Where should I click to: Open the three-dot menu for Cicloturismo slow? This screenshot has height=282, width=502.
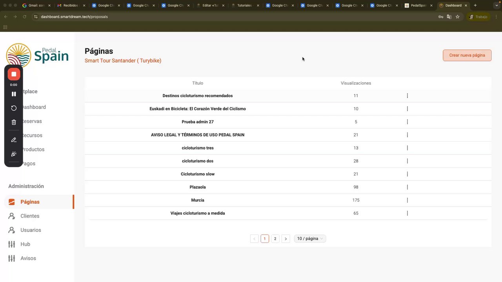tap(407, 174)
